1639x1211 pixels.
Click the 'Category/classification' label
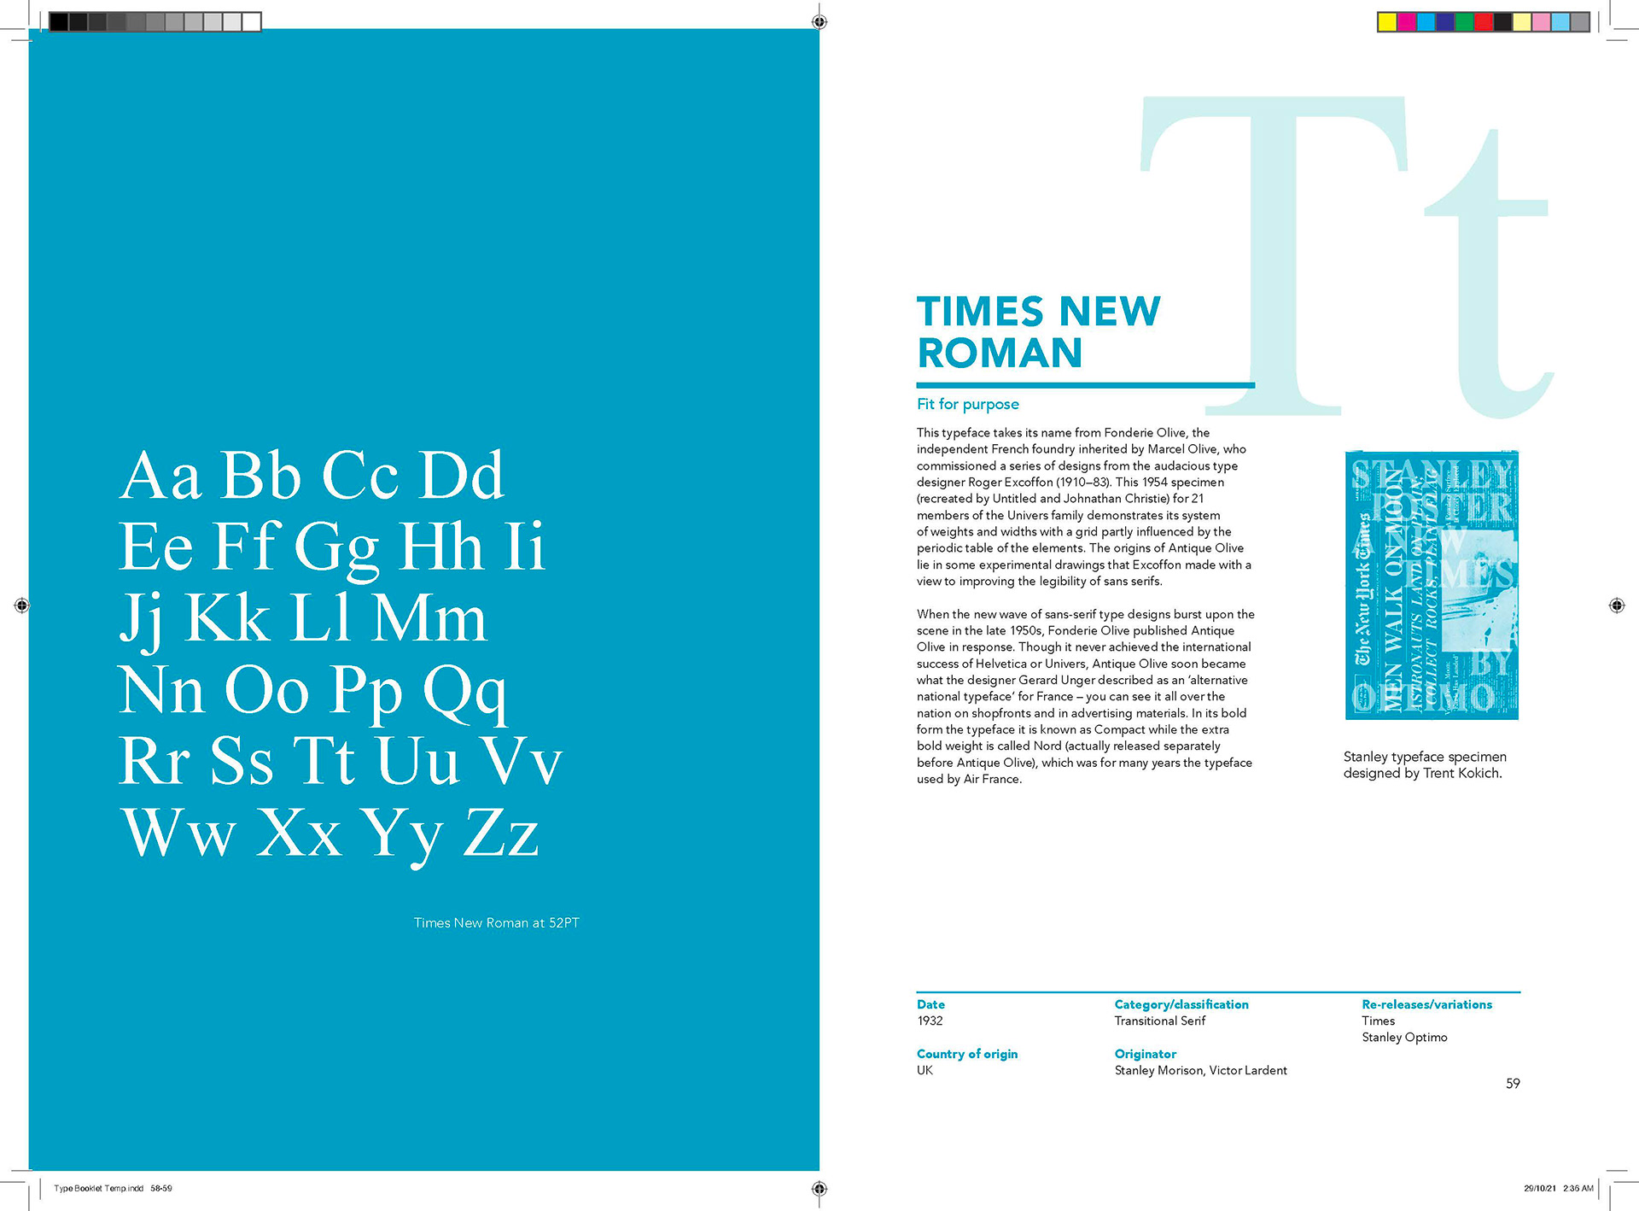[1181, 1004]
